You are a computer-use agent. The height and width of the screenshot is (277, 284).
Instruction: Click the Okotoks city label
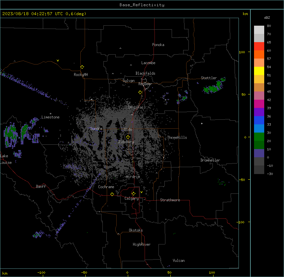coord(136,230)
